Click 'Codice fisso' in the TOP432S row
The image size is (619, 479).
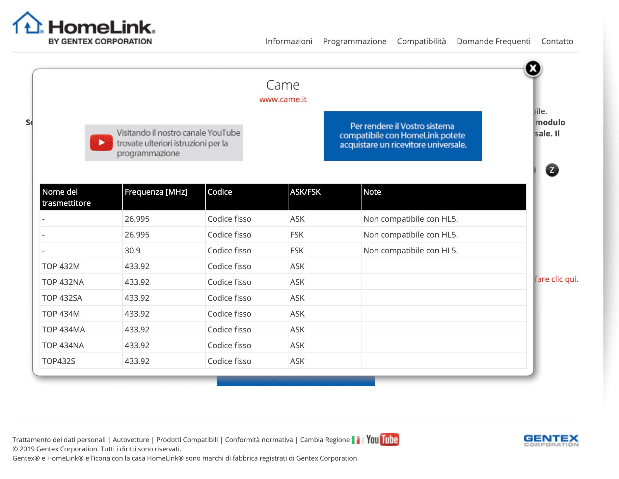[229, 361]
